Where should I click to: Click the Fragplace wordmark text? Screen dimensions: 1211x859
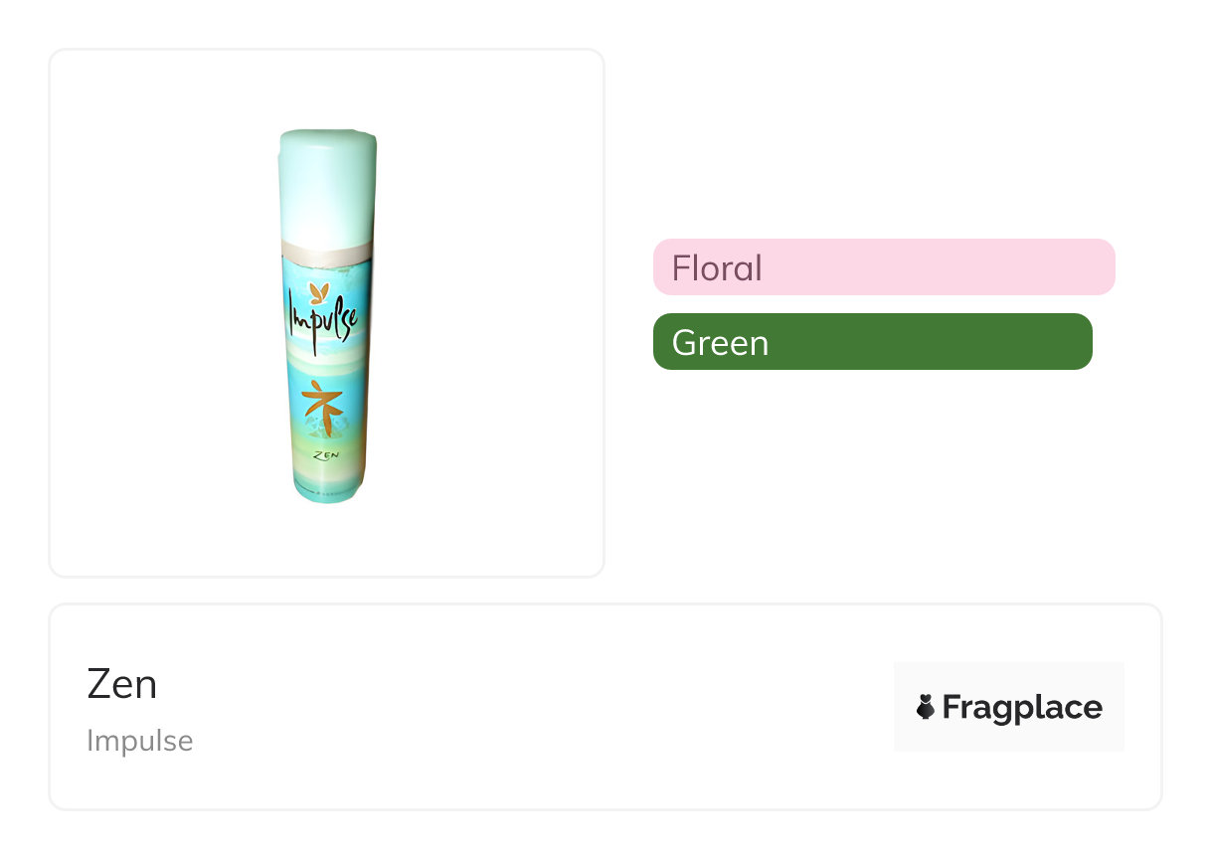[x=1022, y=707]
